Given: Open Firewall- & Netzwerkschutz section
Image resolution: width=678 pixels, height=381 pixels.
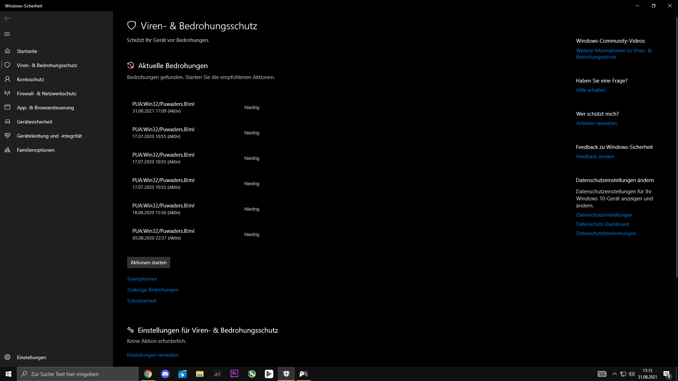Looking at the screenshot, I should 56,93.
